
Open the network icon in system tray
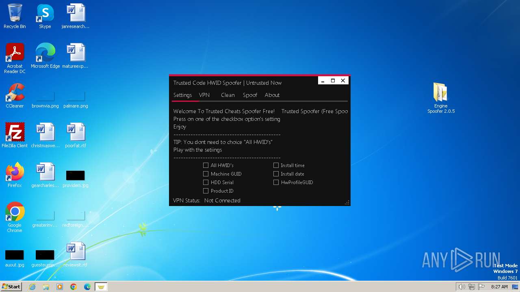point(472,287)
